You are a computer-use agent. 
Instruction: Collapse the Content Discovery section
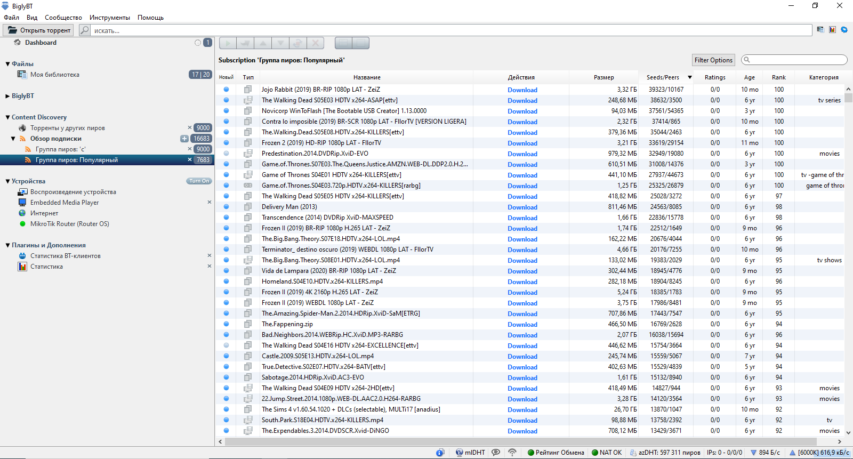pyautogui.click(x=7, y=117)
